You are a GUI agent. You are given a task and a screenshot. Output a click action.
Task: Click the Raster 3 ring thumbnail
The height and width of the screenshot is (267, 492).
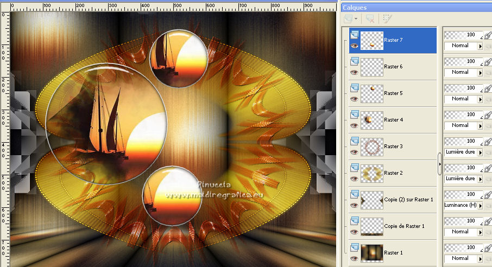(x=372, y=147)
